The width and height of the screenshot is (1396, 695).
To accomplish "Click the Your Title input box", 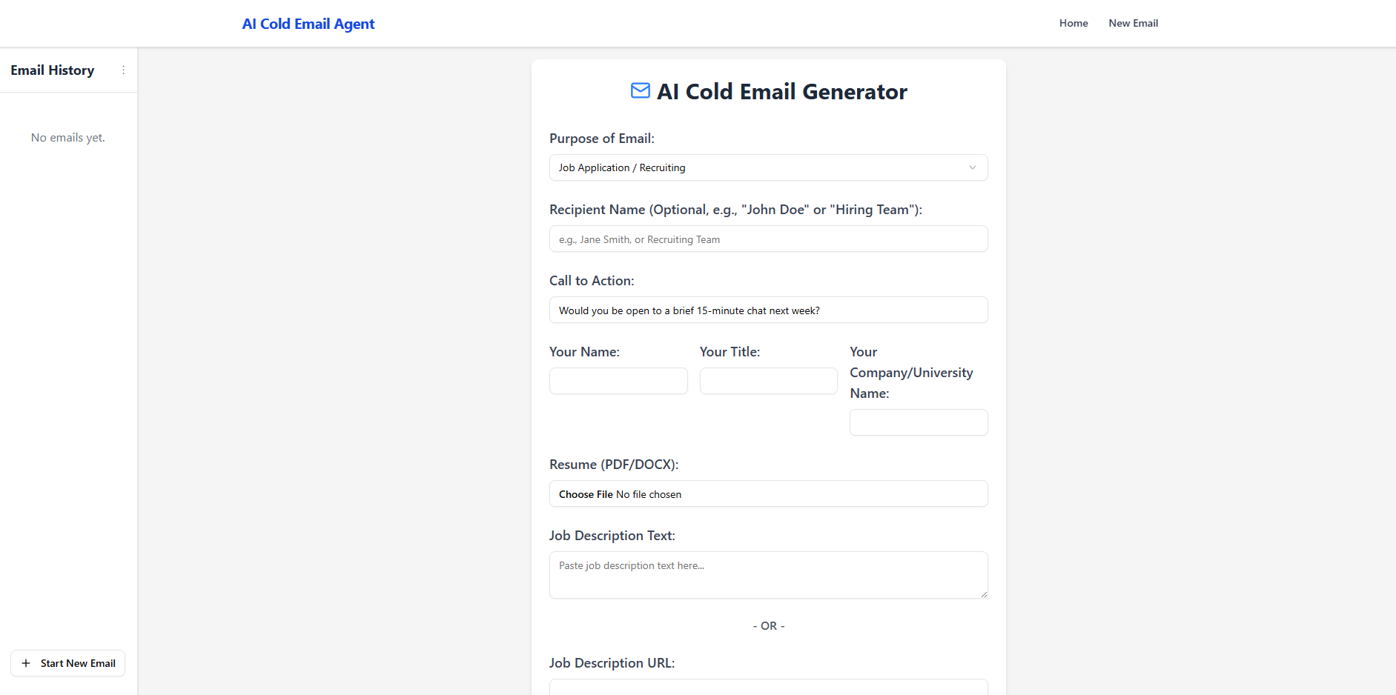I will coord(768,380).
